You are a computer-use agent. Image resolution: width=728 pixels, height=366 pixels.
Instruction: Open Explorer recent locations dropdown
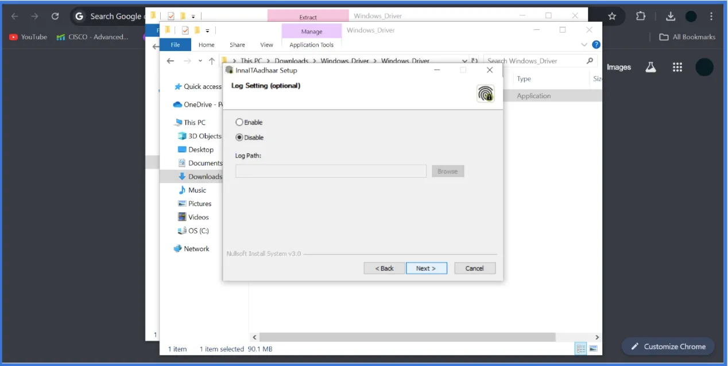point(200,61)
